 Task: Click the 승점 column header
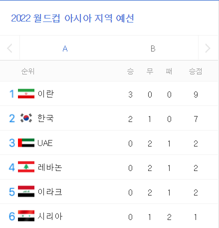click(196, 71)
